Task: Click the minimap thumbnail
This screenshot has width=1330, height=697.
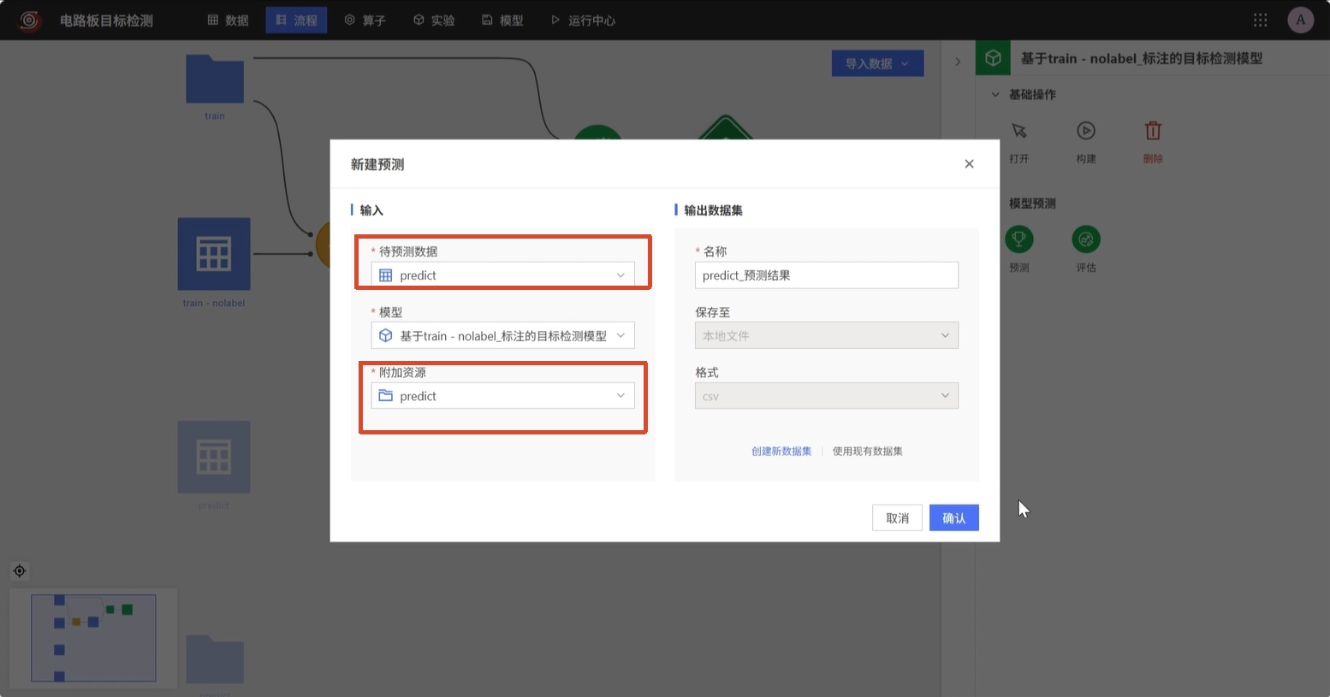Action: 93,638
